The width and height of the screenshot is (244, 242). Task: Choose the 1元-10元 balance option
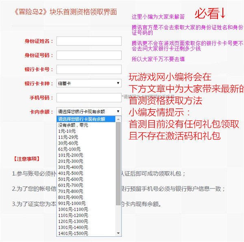pos(86,131)
